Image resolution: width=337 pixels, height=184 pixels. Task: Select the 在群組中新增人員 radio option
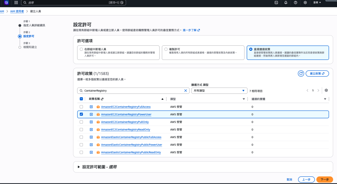81,49
